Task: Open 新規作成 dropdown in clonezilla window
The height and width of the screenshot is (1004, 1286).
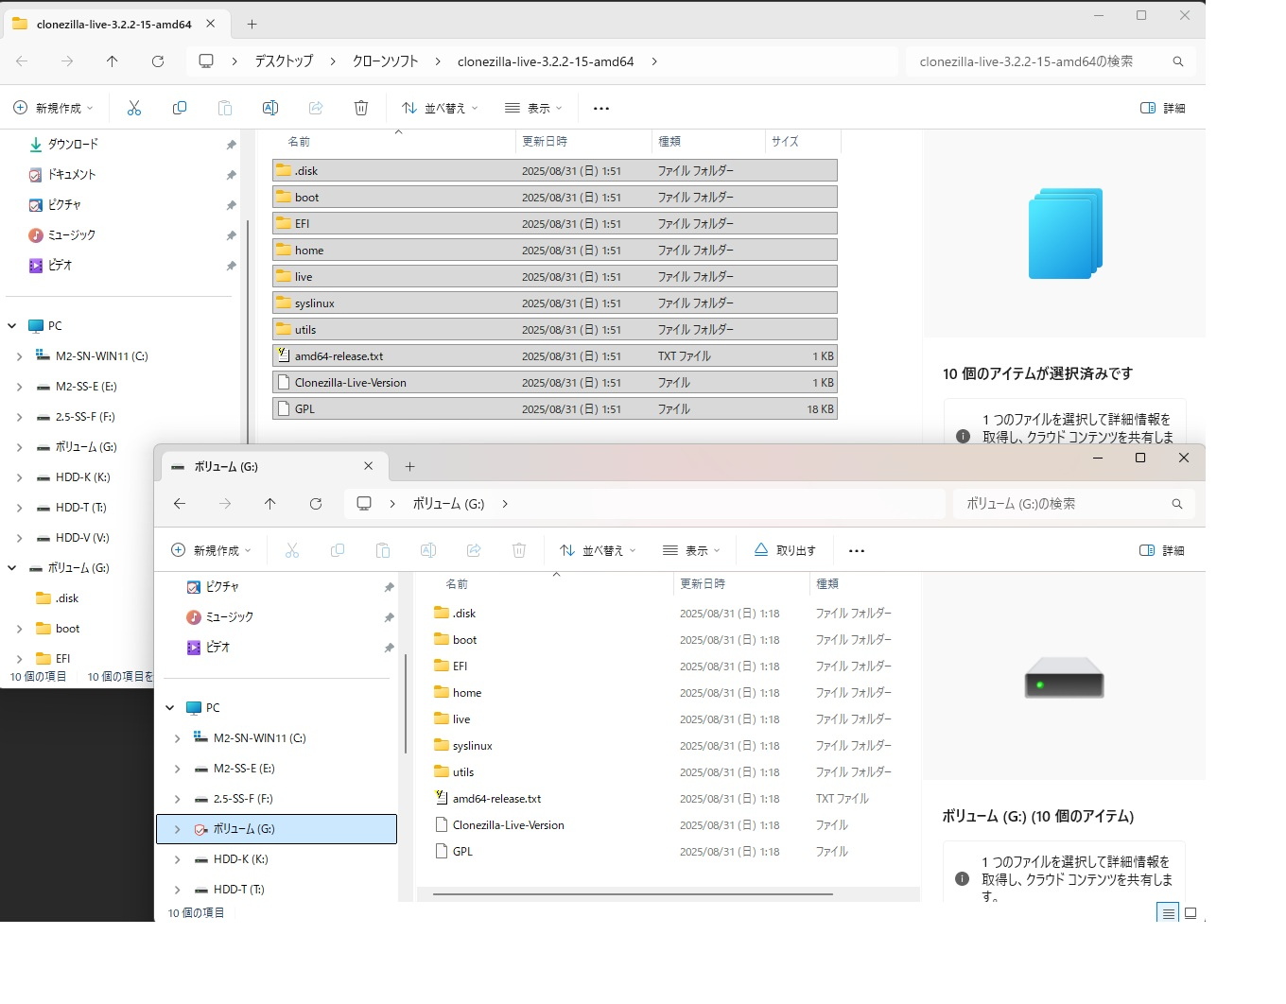Action: point(54,109)
